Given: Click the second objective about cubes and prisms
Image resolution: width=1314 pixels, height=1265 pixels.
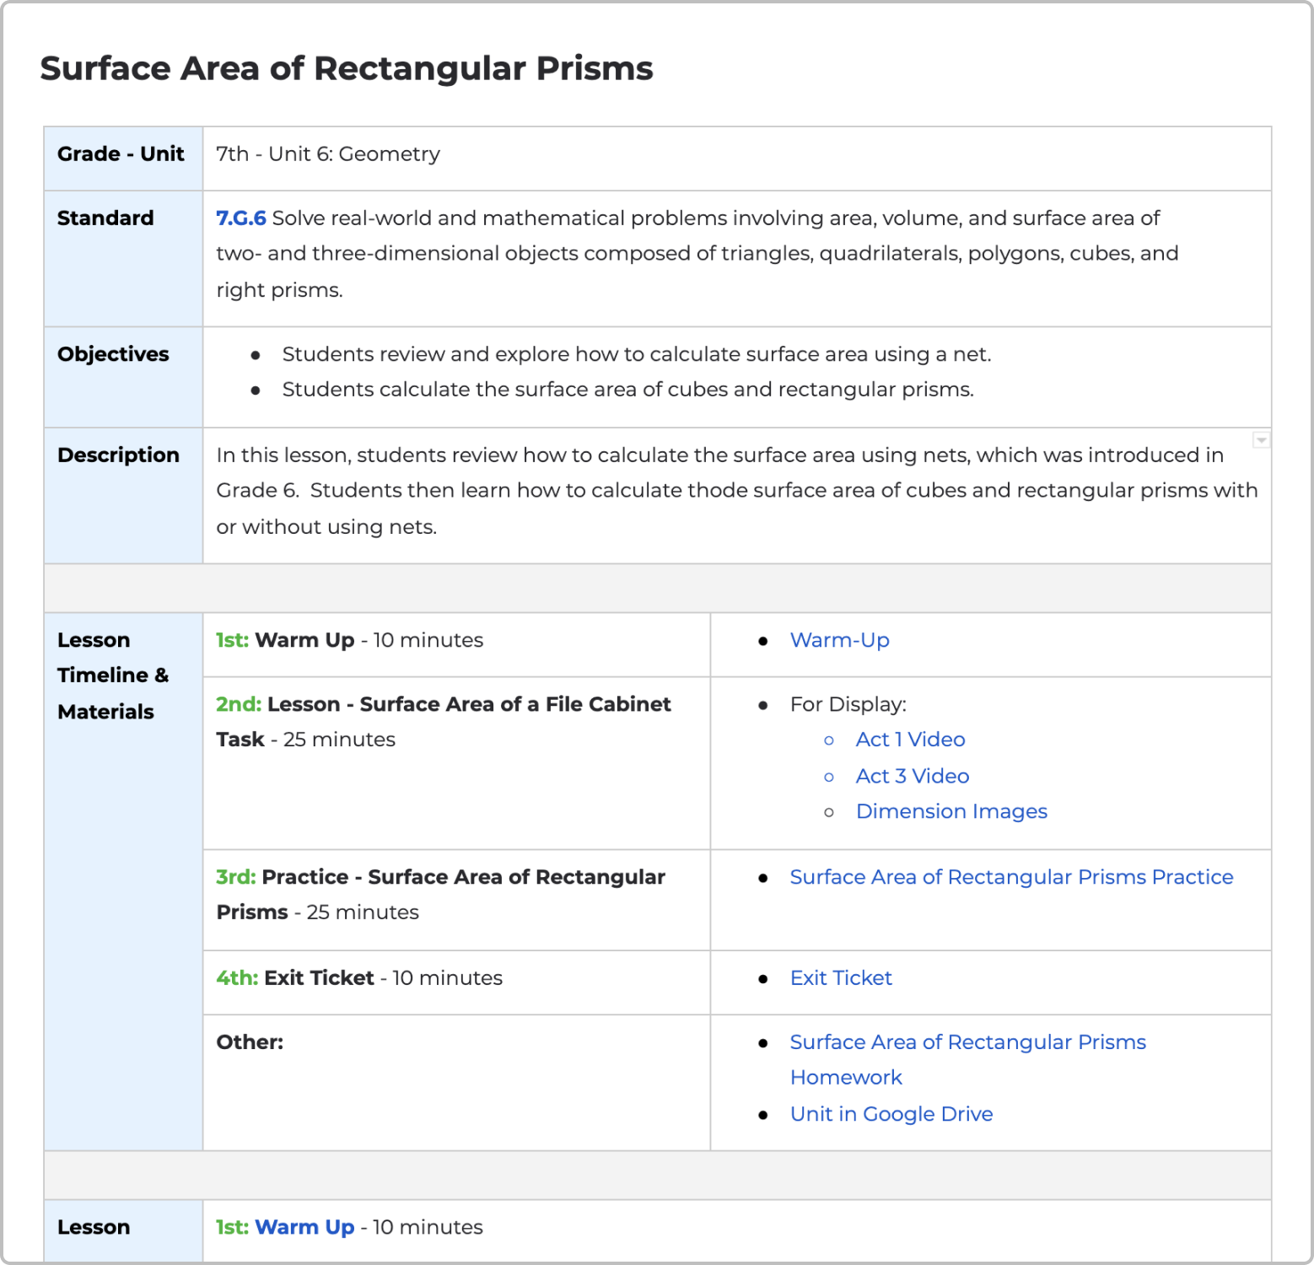Looking at the screenshot, I should click(x=628, y=390).
